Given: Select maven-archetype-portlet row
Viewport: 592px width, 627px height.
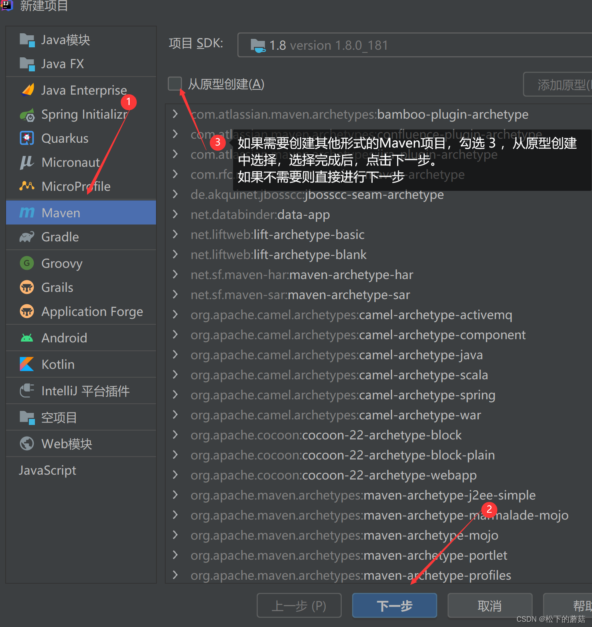Looking at the screenshot, I should click(x=379, y=555).
